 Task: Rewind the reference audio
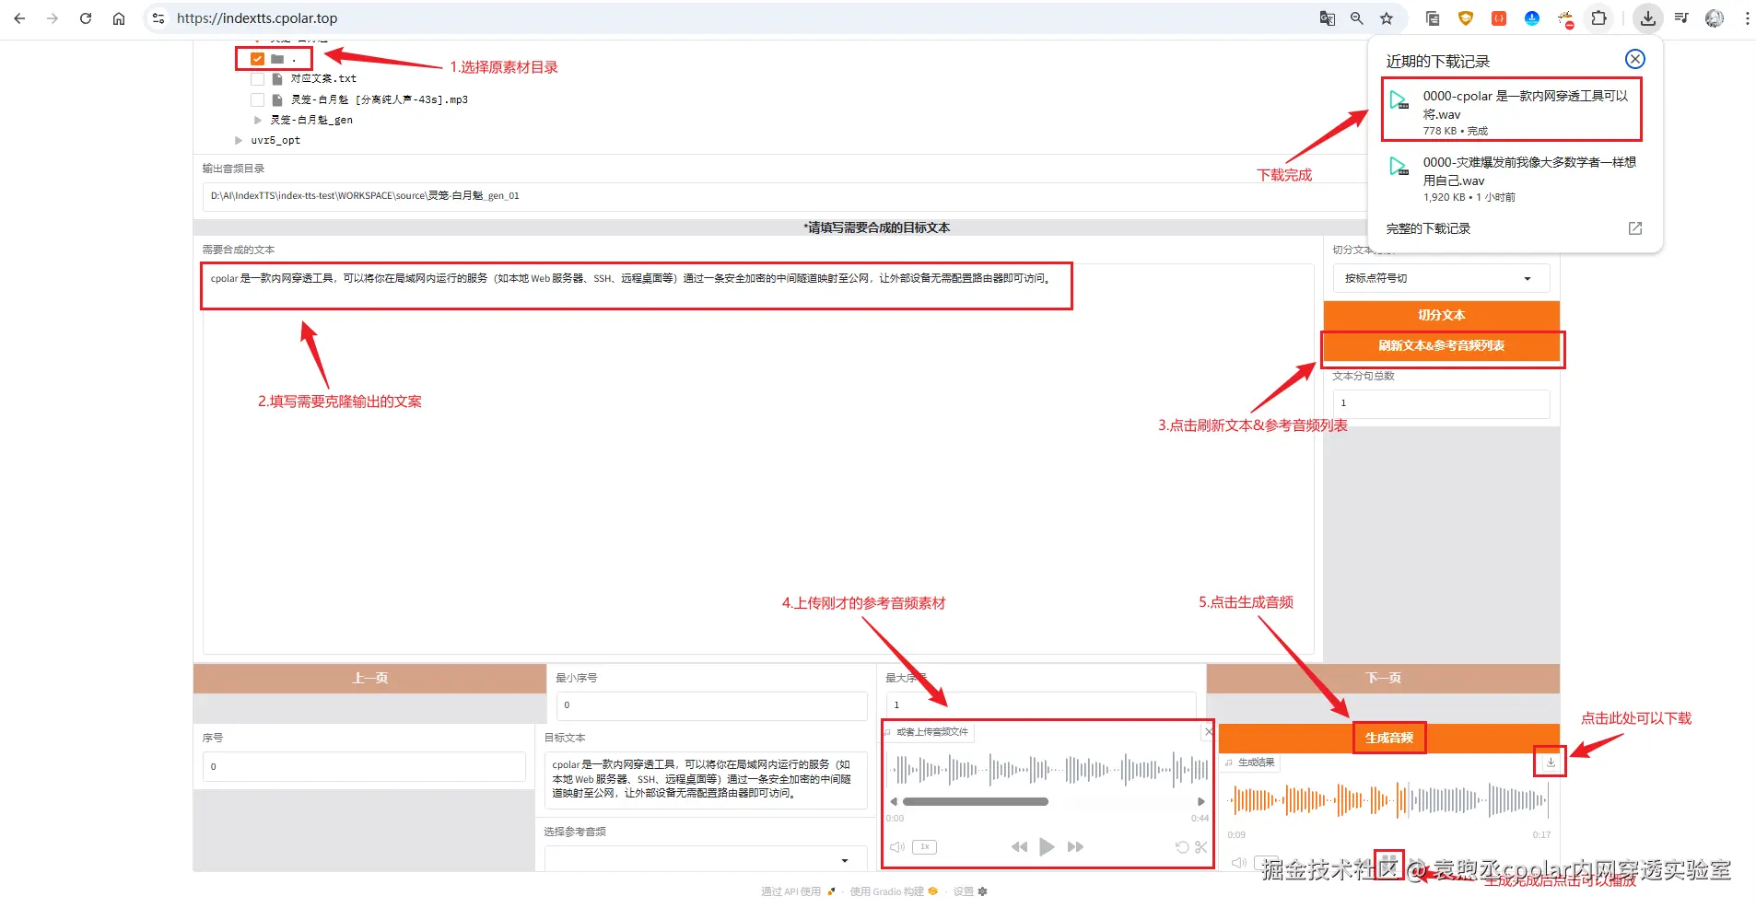pos(1019,847)
